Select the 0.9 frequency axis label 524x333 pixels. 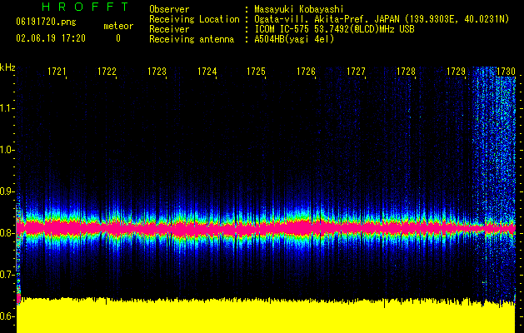[x=7, y=191]
